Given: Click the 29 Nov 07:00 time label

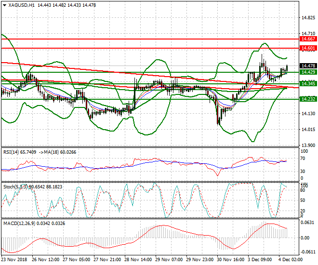Looking at the screenshot, I should coord(169,260).
